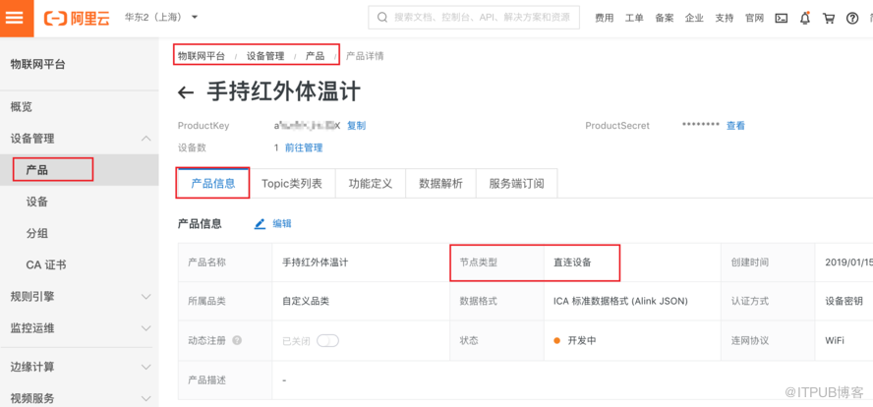Click the top search input field
Viewport: 873px width, 407px height.
click(x=479, y=18)
